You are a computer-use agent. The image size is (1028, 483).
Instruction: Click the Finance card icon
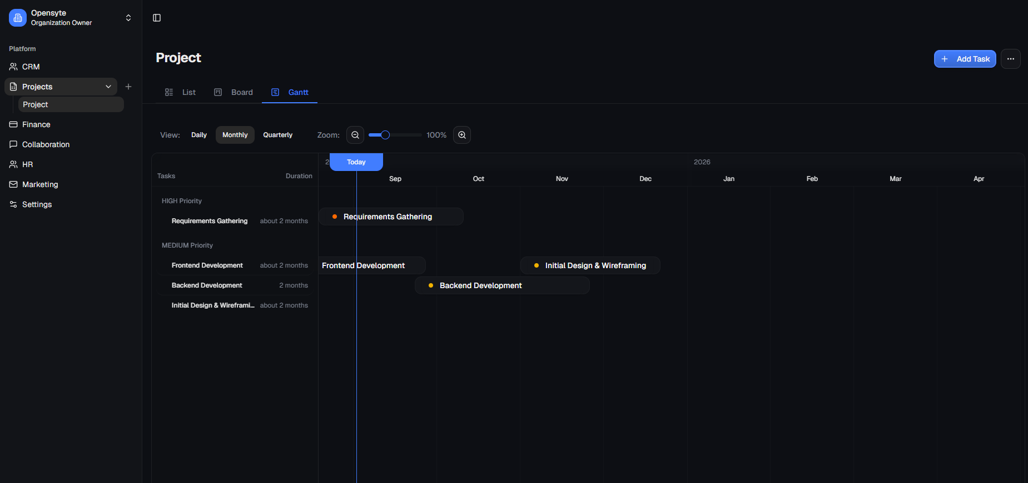[x=13, y=124]
